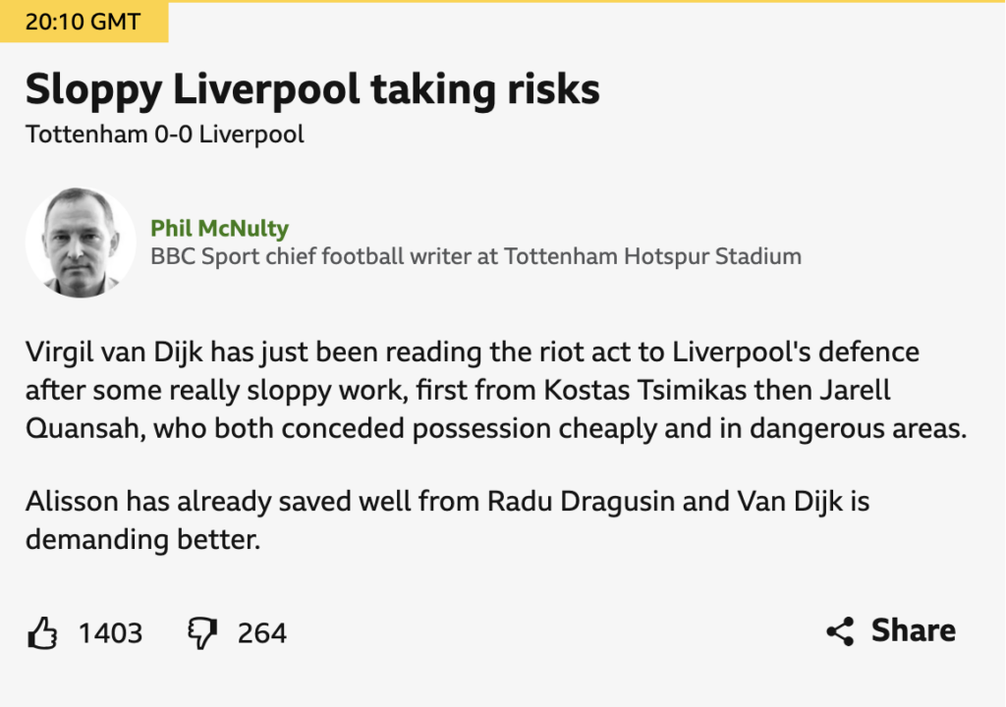Dislike the post with thumbs-down icon

[x=202, y=633]
